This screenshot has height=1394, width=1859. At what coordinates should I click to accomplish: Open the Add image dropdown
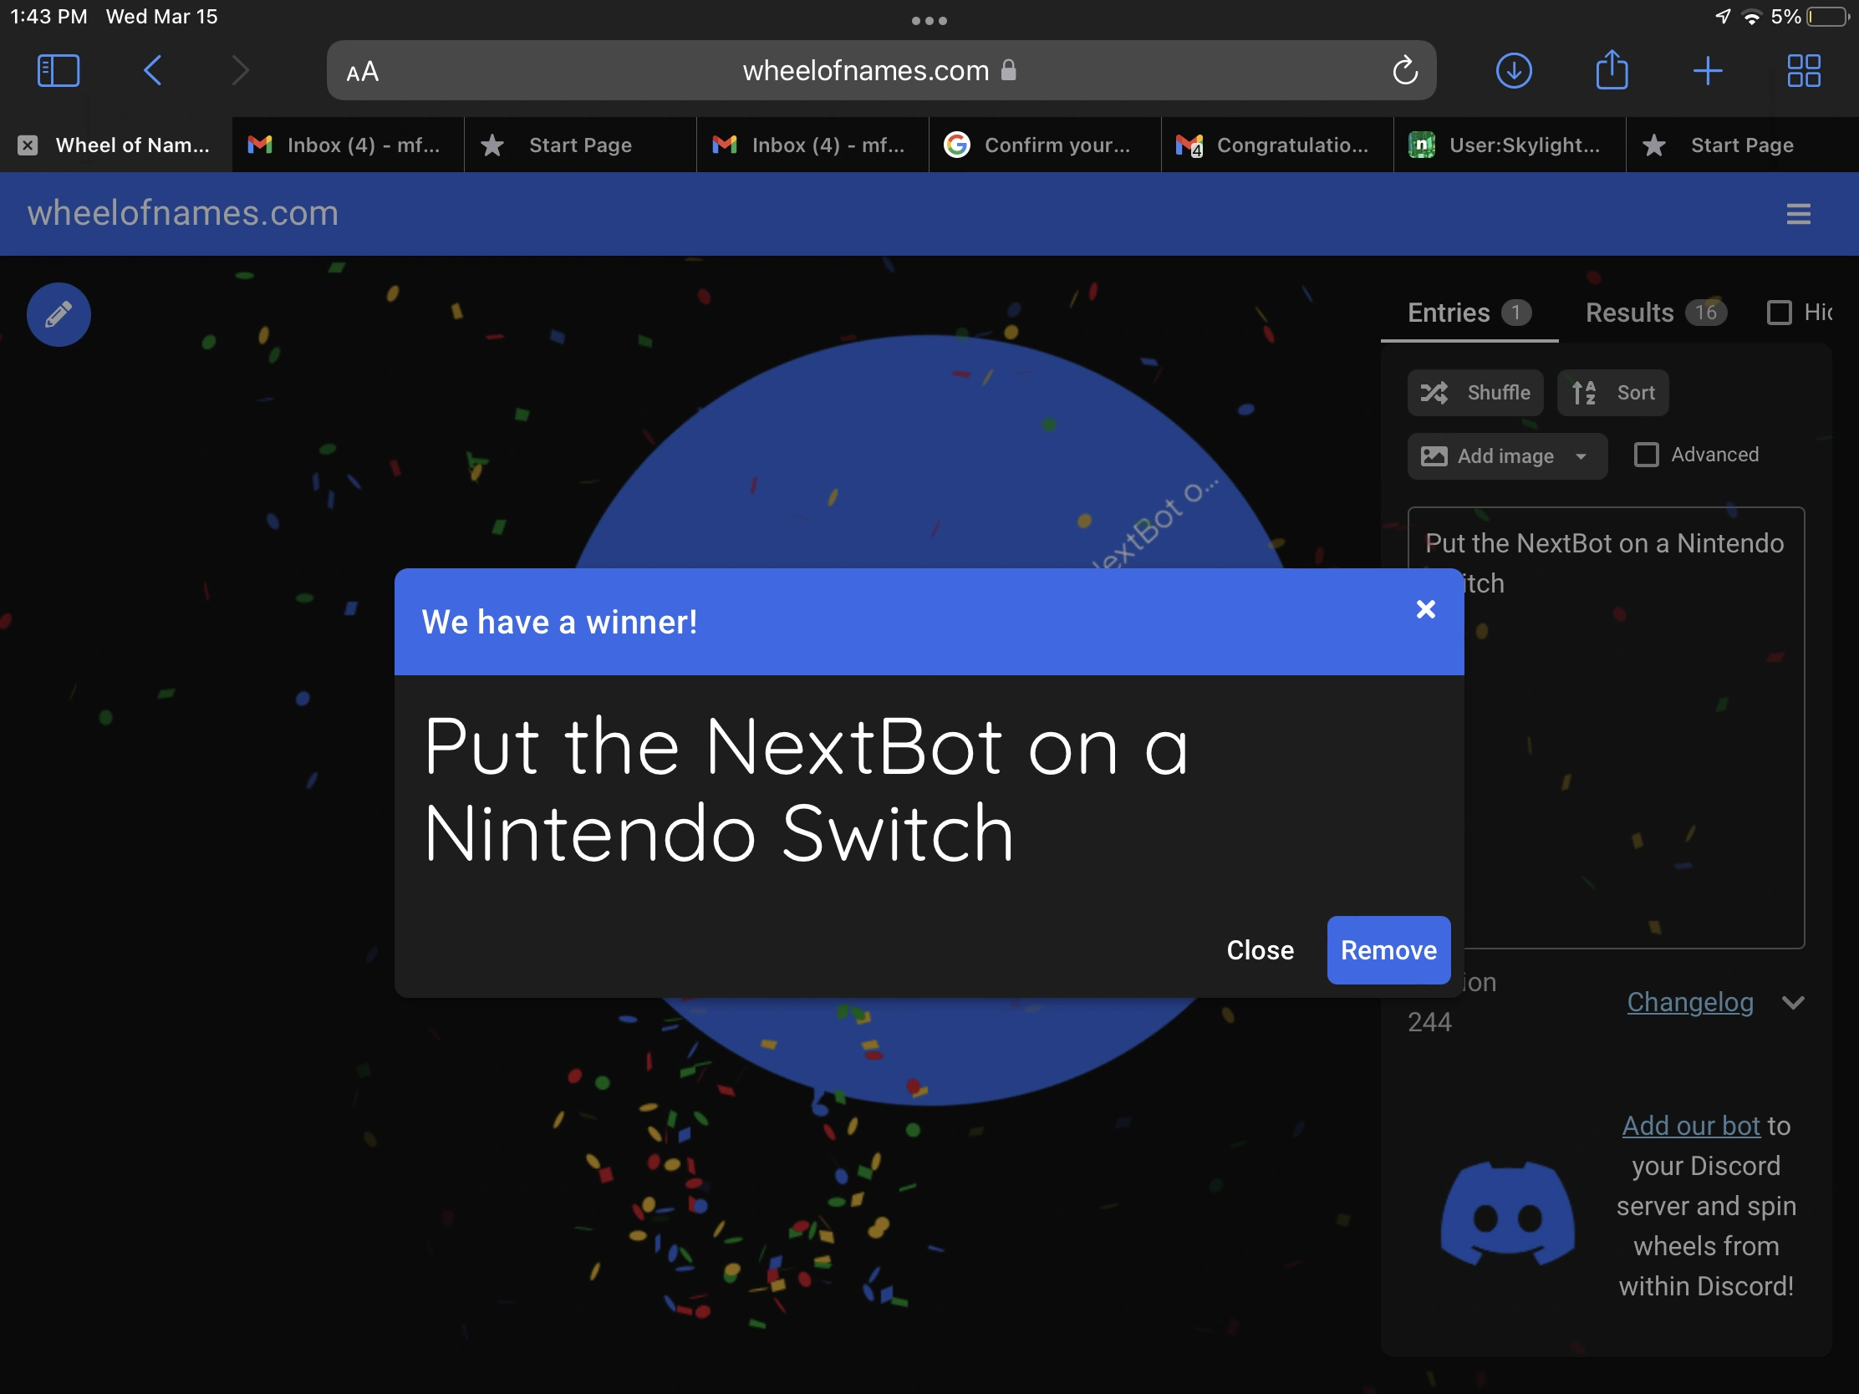pyautogui.click(x=1506, y=456)
